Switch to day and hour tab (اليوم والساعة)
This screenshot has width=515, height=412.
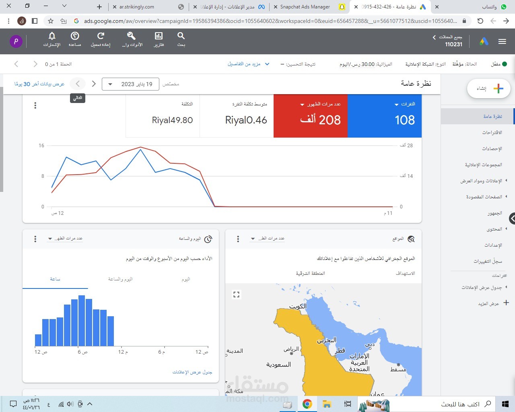[x=120, y=279]
